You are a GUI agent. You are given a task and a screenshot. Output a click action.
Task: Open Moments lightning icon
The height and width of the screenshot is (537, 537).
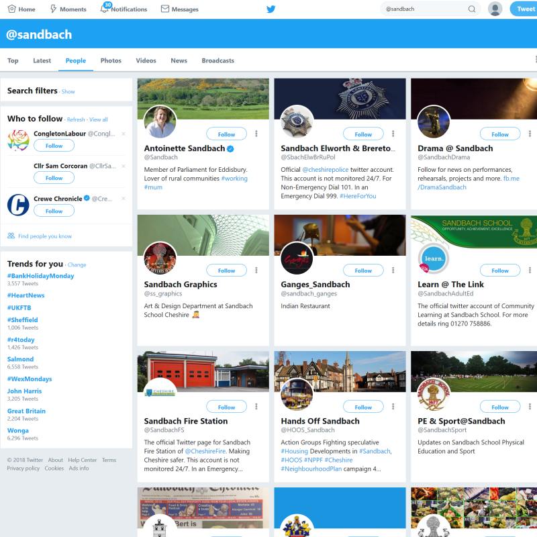pos(53,9)
